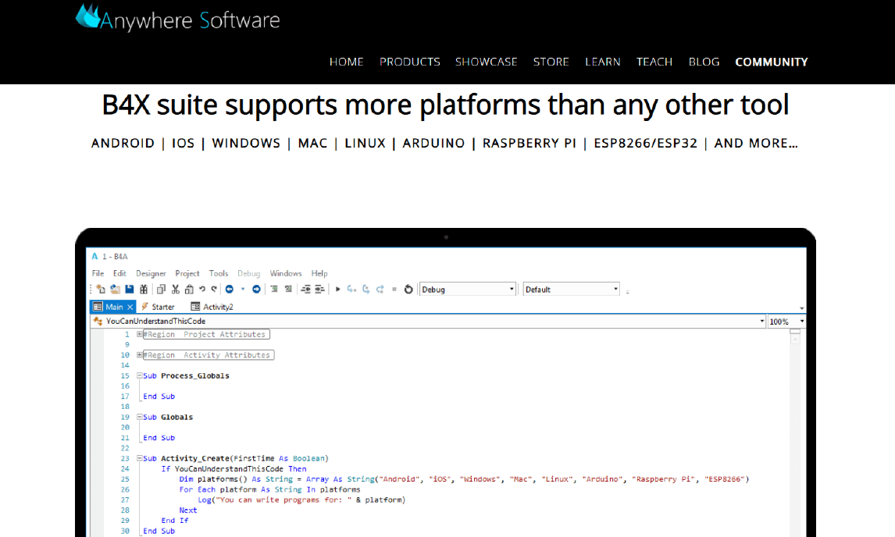Click the 'If YouCanUnderstandThisCode Then' line
The height and width of the screenshot is (537, 895).
234,469
